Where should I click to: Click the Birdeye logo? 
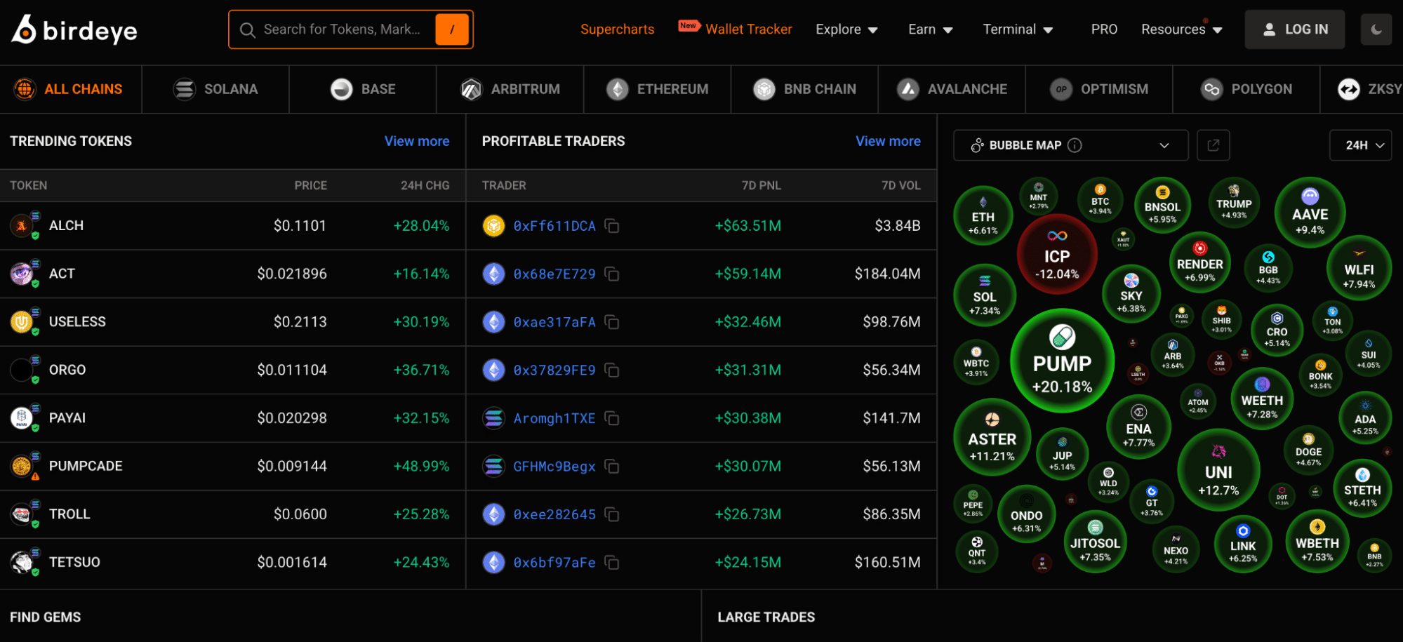click(x=74, y=29)
